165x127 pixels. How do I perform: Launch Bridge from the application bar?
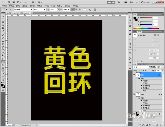point(9,2)
